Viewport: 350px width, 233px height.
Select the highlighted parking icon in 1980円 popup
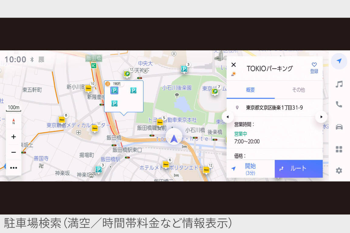tap(114, 90)
